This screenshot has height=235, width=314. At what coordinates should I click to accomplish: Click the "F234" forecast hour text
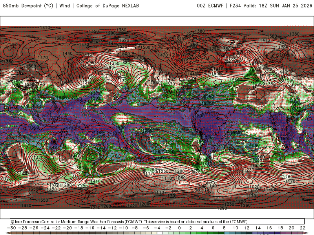pyautogui.click(x=235, y=5)
